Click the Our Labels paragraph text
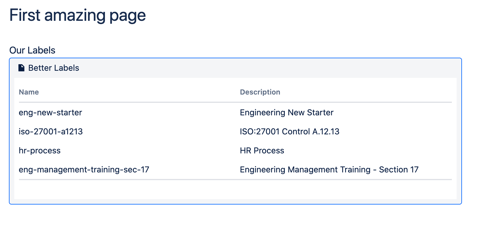Viewport: 481px width, 239px height. pos(32,50)
